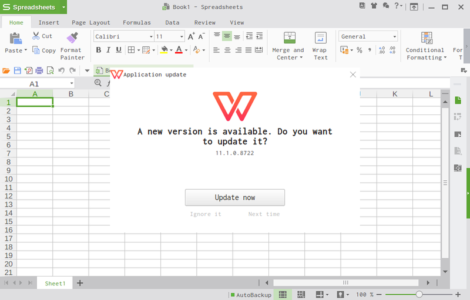Switch to the Insert tab

tap(49, 22)
